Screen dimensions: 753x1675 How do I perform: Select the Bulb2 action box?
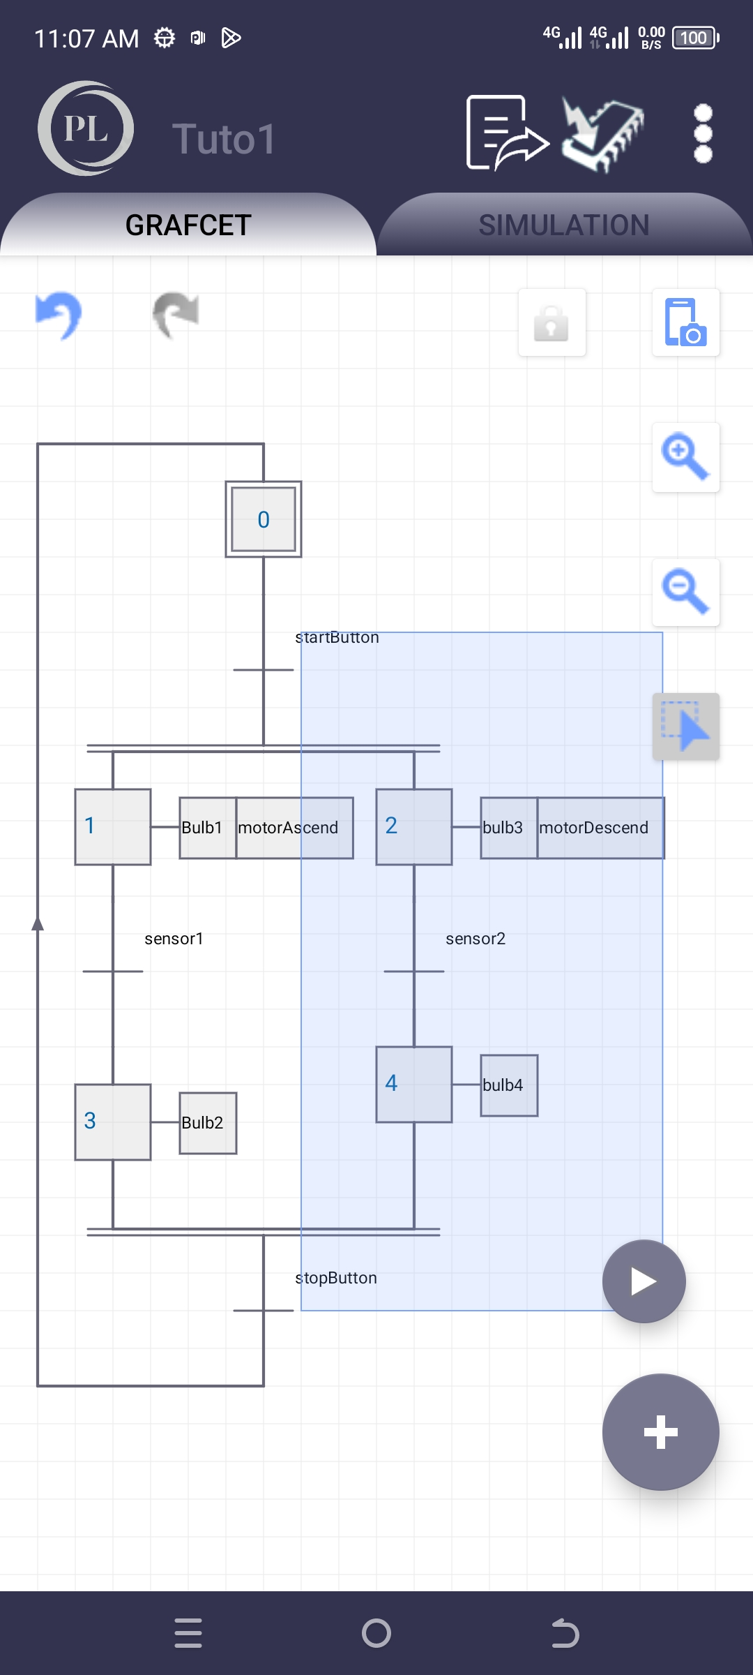[208, 1123]
